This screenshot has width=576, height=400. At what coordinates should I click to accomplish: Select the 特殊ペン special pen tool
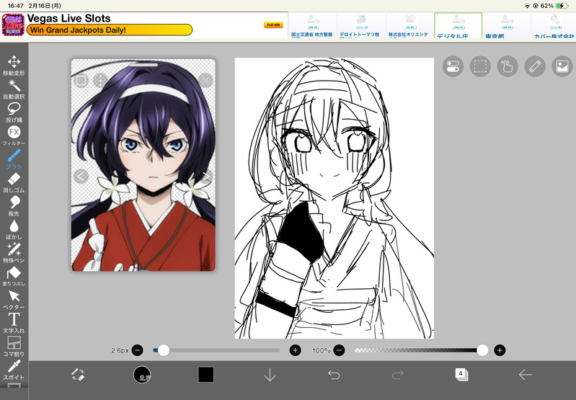(14, 253)
